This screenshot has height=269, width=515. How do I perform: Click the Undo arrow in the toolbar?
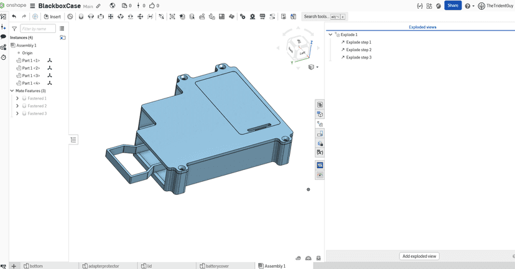tap(14, 17)
